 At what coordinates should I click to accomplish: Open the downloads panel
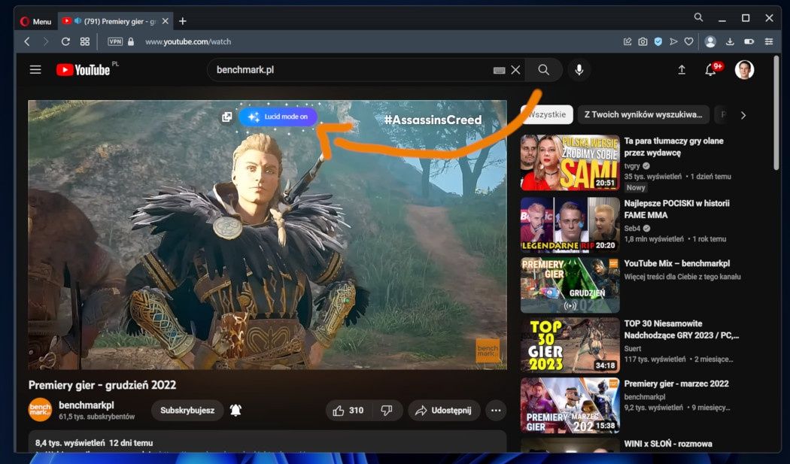(x=730, y=42)
